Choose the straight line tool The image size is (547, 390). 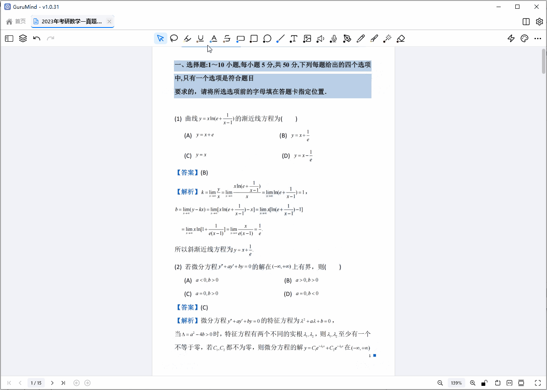[280, 38]
